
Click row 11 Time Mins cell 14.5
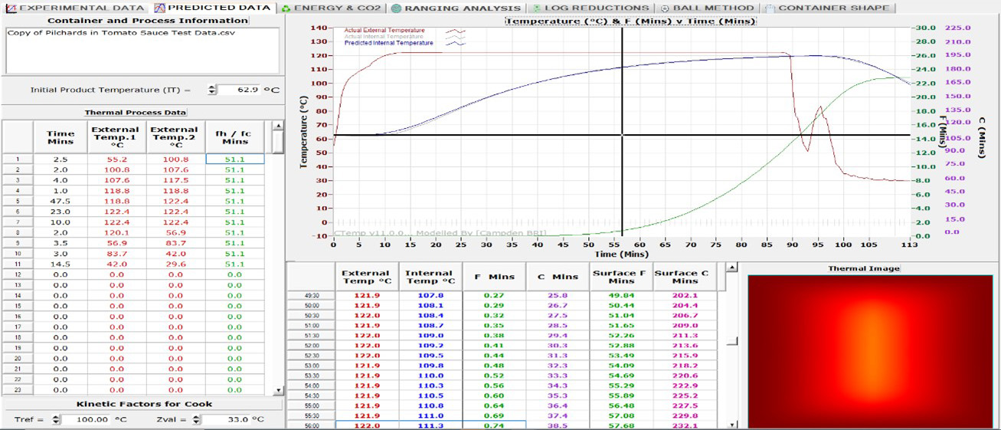(x=61, y=264)
